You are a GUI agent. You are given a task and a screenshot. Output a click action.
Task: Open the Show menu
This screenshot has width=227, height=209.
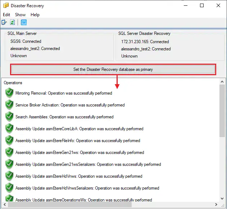tap(20, 15)
